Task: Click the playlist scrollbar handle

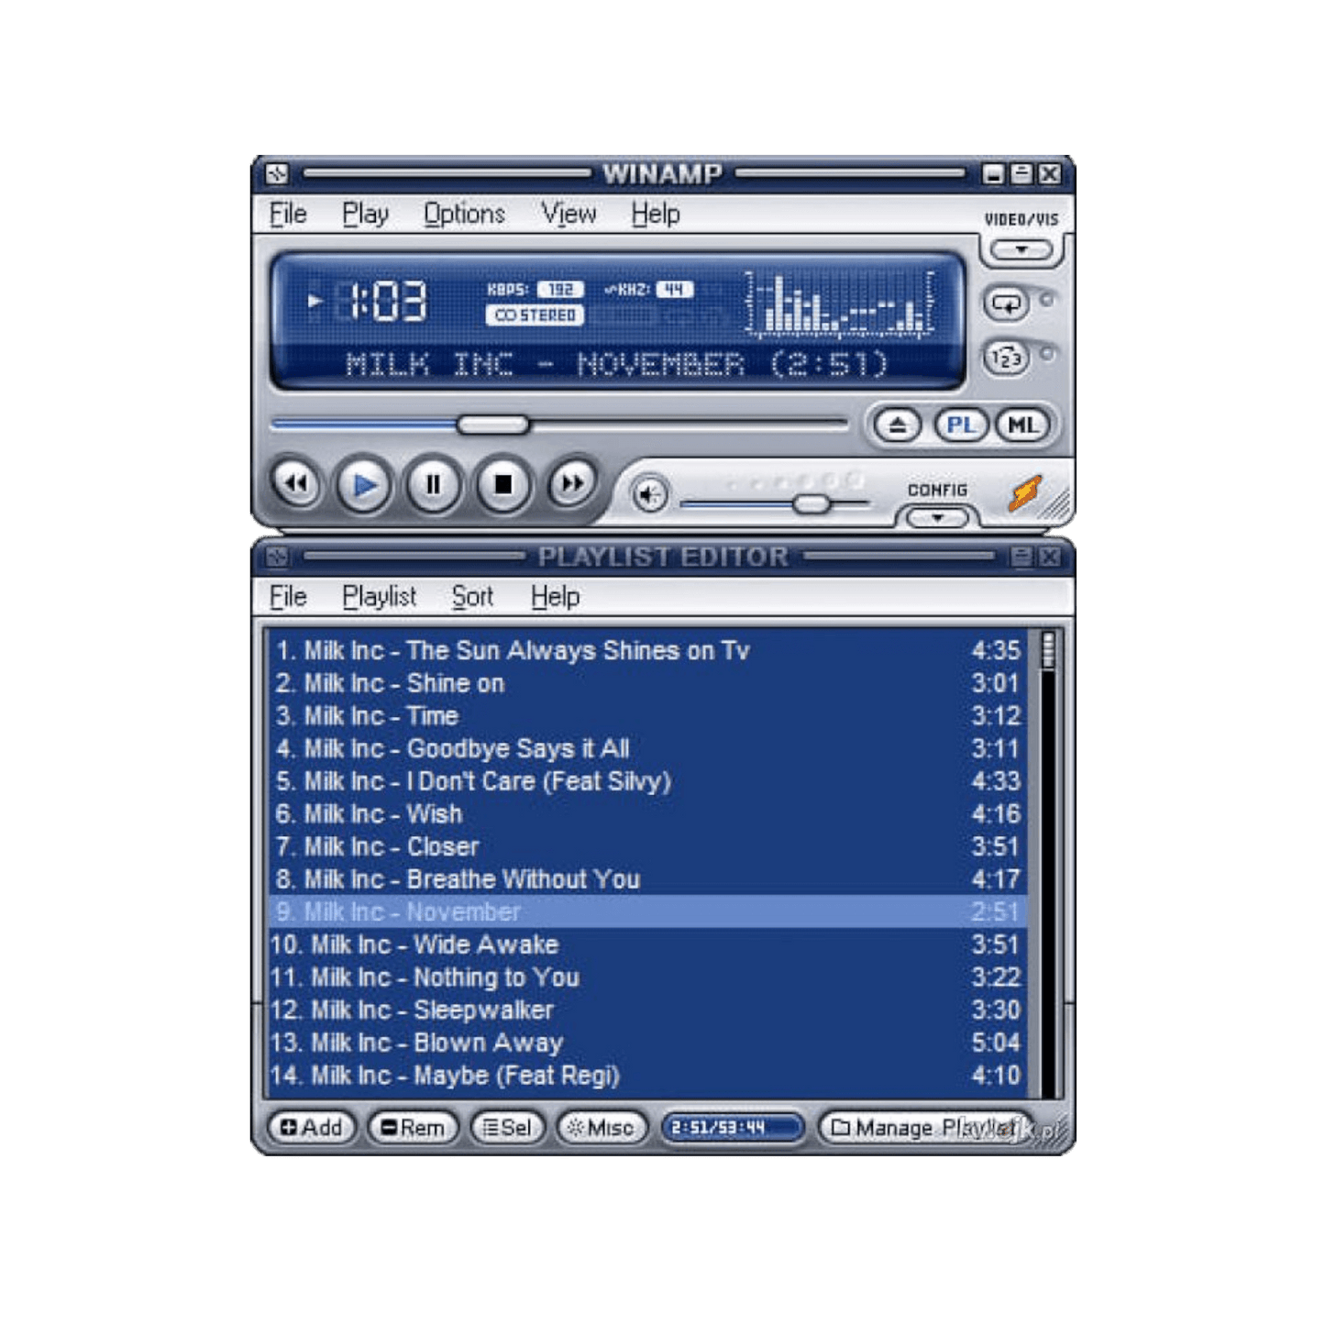Action: [x=1048, y=650]
